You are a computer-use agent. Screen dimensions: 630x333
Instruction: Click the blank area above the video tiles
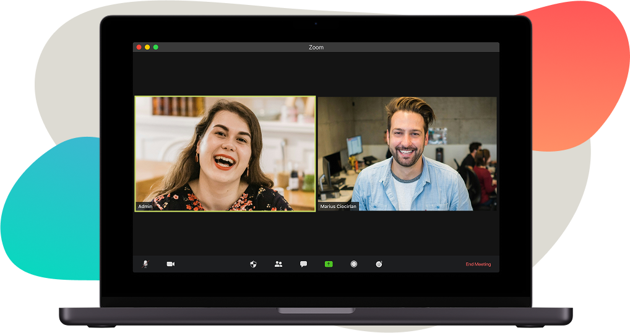[x=316, y=74]
